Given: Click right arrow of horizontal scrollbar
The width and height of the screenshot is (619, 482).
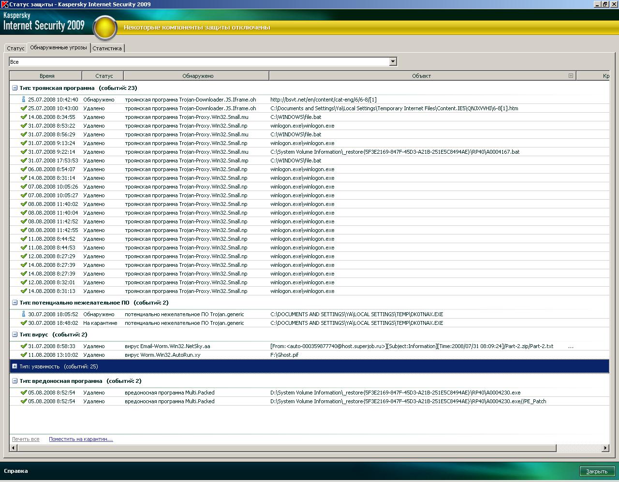Looking at the screenshot, I should 605,448.
